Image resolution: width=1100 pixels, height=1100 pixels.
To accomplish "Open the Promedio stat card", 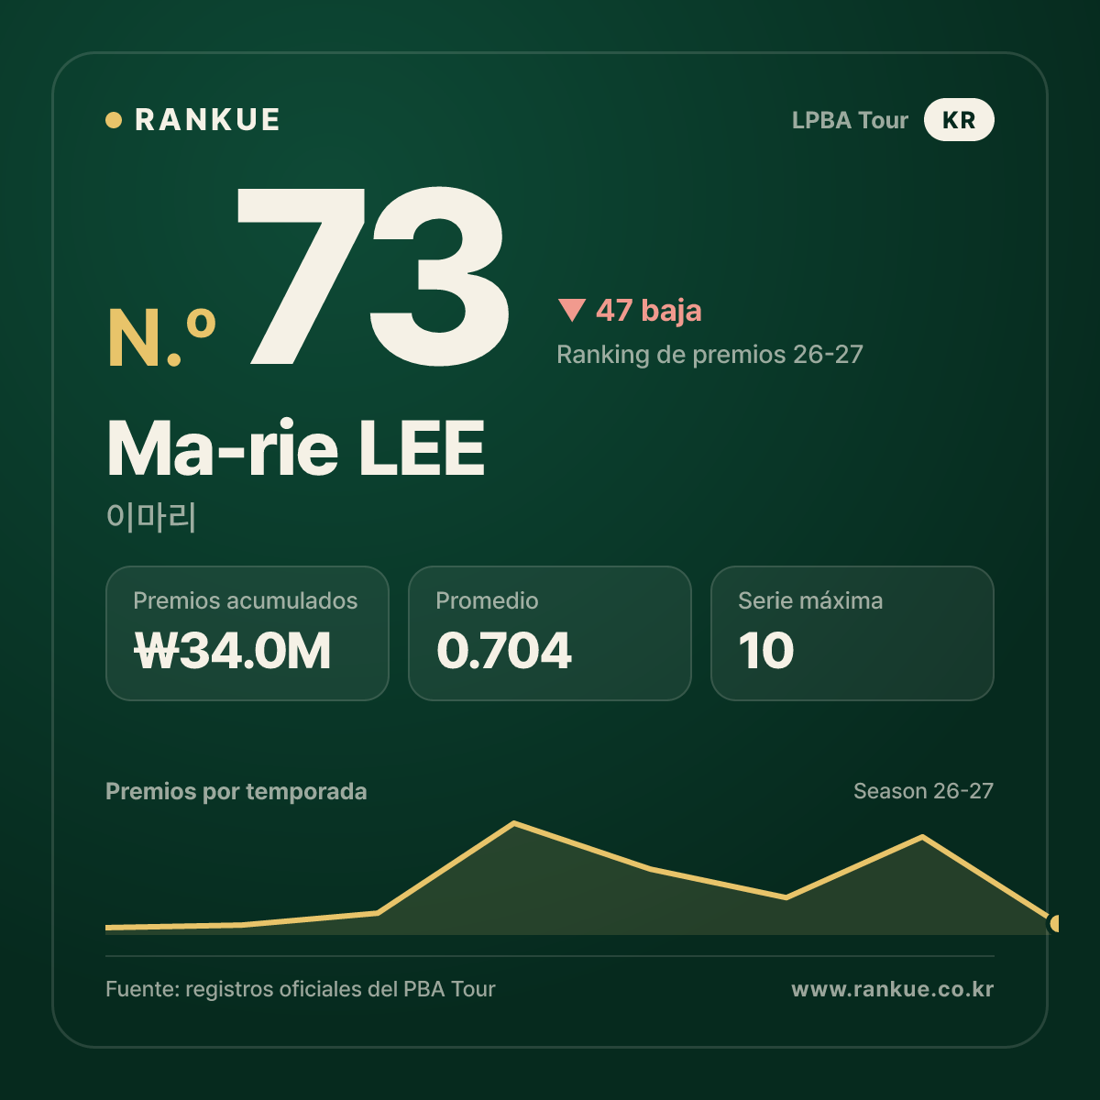I will tap(550, 633).
